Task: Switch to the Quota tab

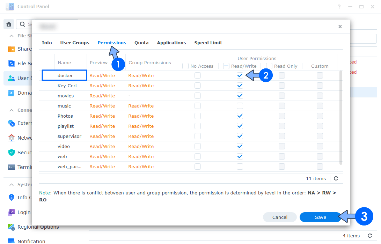Action: (141, 43)
